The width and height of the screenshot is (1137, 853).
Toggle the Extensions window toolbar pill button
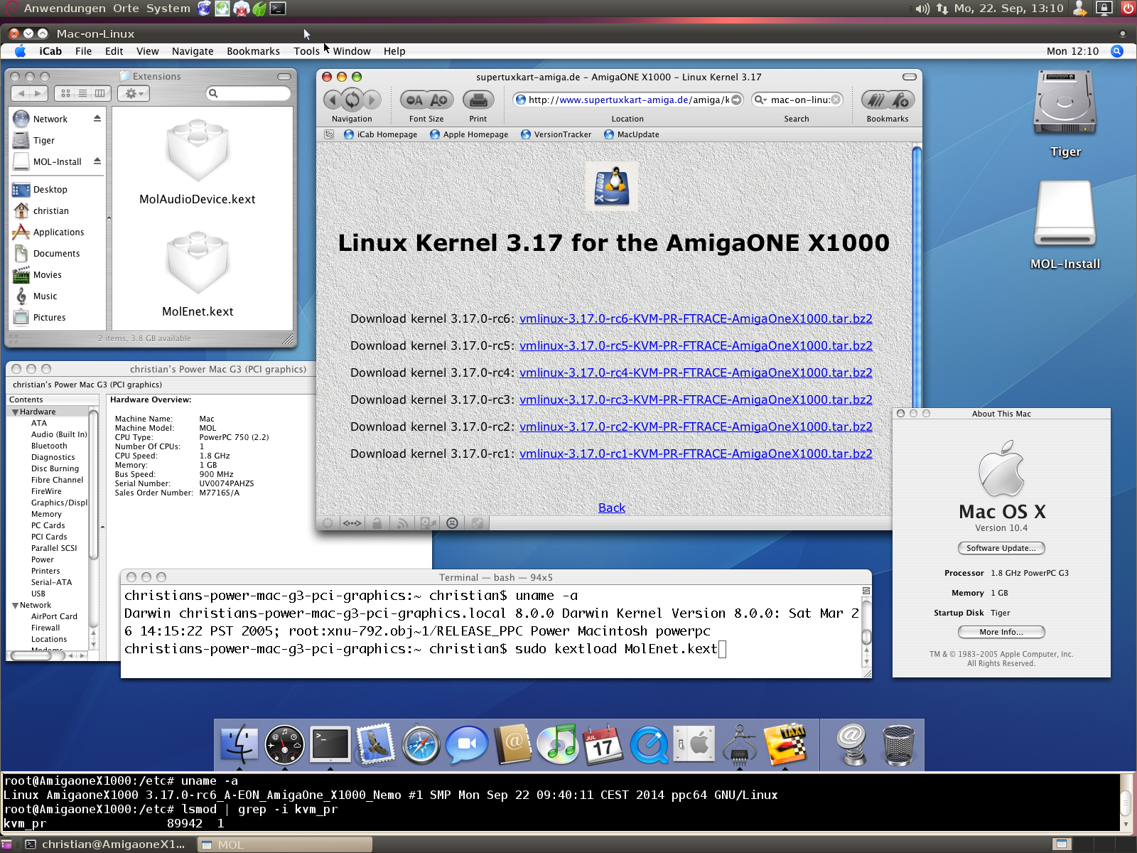pyautogui.click(x=284, y=77)
